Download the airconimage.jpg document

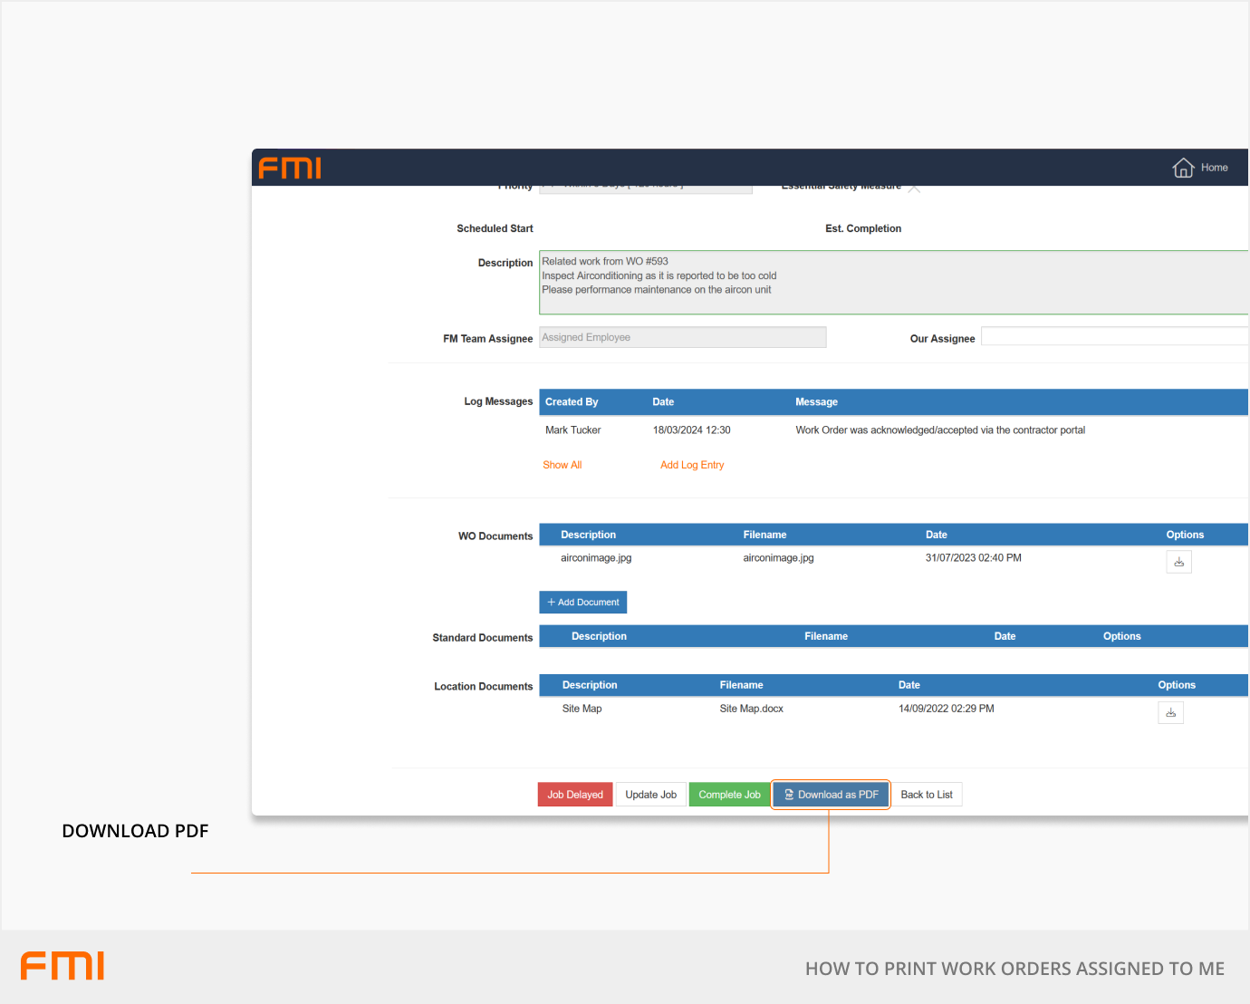[x=1178, y=562]
